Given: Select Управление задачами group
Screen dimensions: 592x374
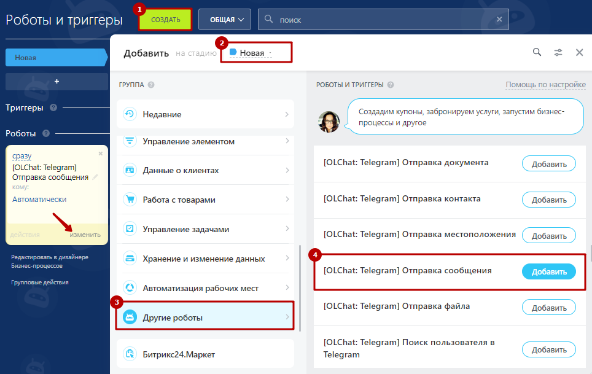Looking at the screenshot, I should tap(205, 229).
